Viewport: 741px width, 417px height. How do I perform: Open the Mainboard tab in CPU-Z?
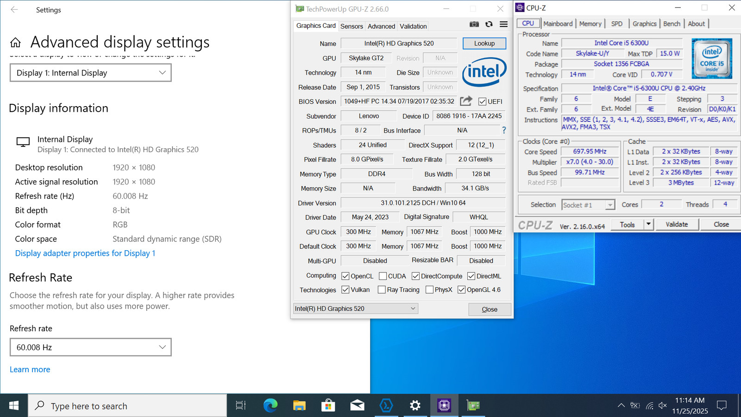click(x=558, y=24)
